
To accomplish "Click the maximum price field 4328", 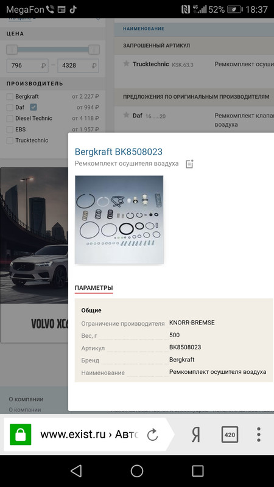I will coord(79,66).
